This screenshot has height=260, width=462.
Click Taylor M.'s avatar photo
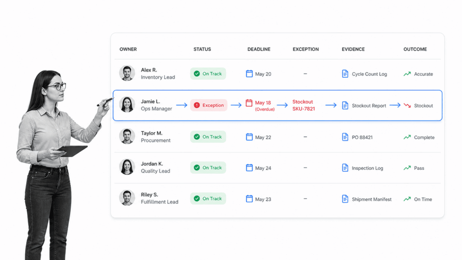coord(127,136)
